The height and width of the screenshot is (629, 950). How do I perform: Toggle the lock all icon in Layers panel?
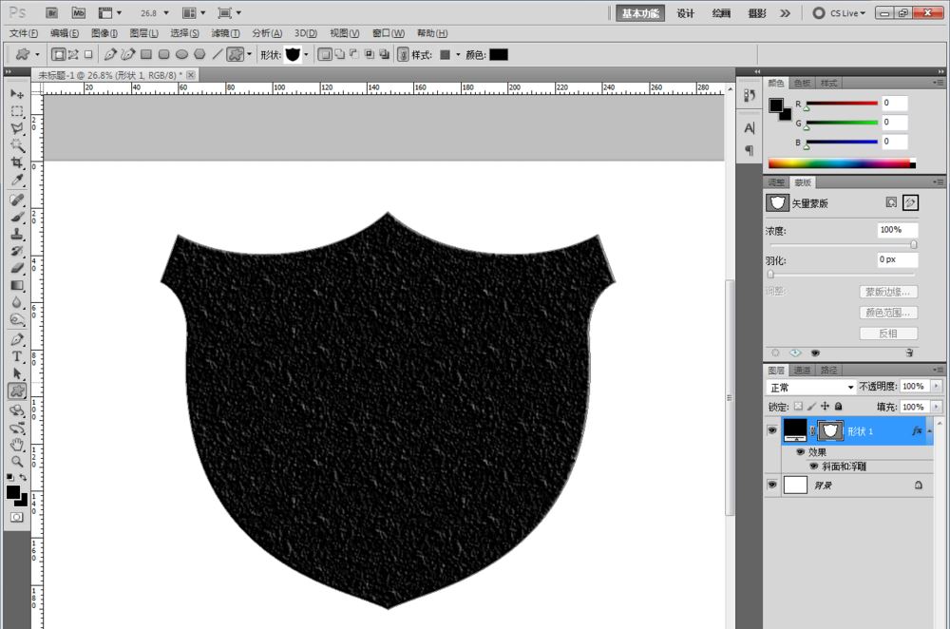coord(839,406)
